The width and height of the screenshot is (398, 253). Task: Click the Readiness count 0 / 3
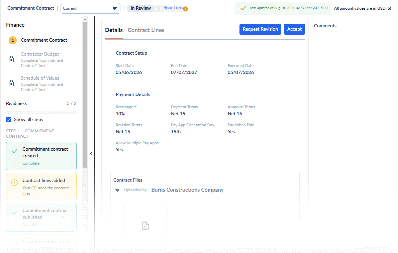click(72, 103)
